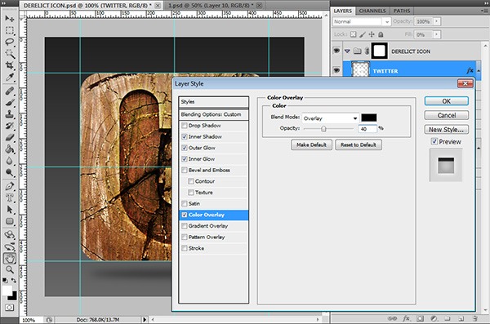The height and width of the screenshot is (324, 490).
Task: Switch to the Paths tab
Action: [x=402, y=11]
